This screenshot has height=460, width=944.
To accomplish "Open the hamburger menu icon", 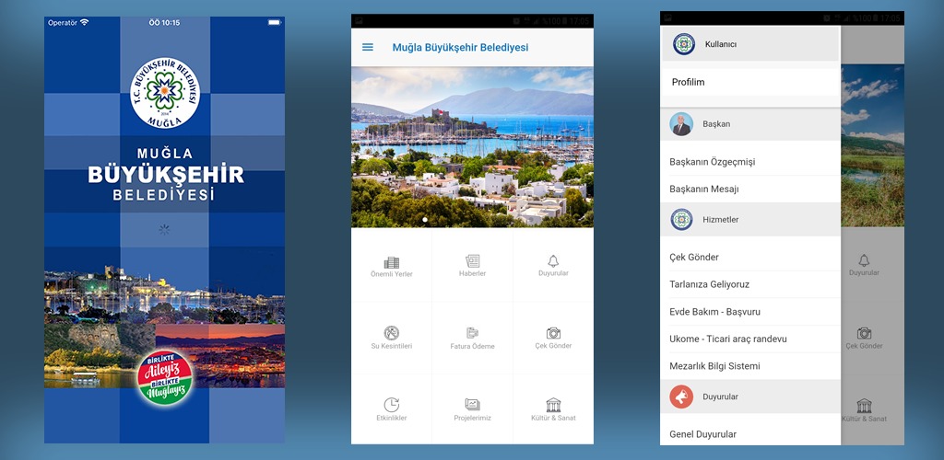I will click(367, 47).
